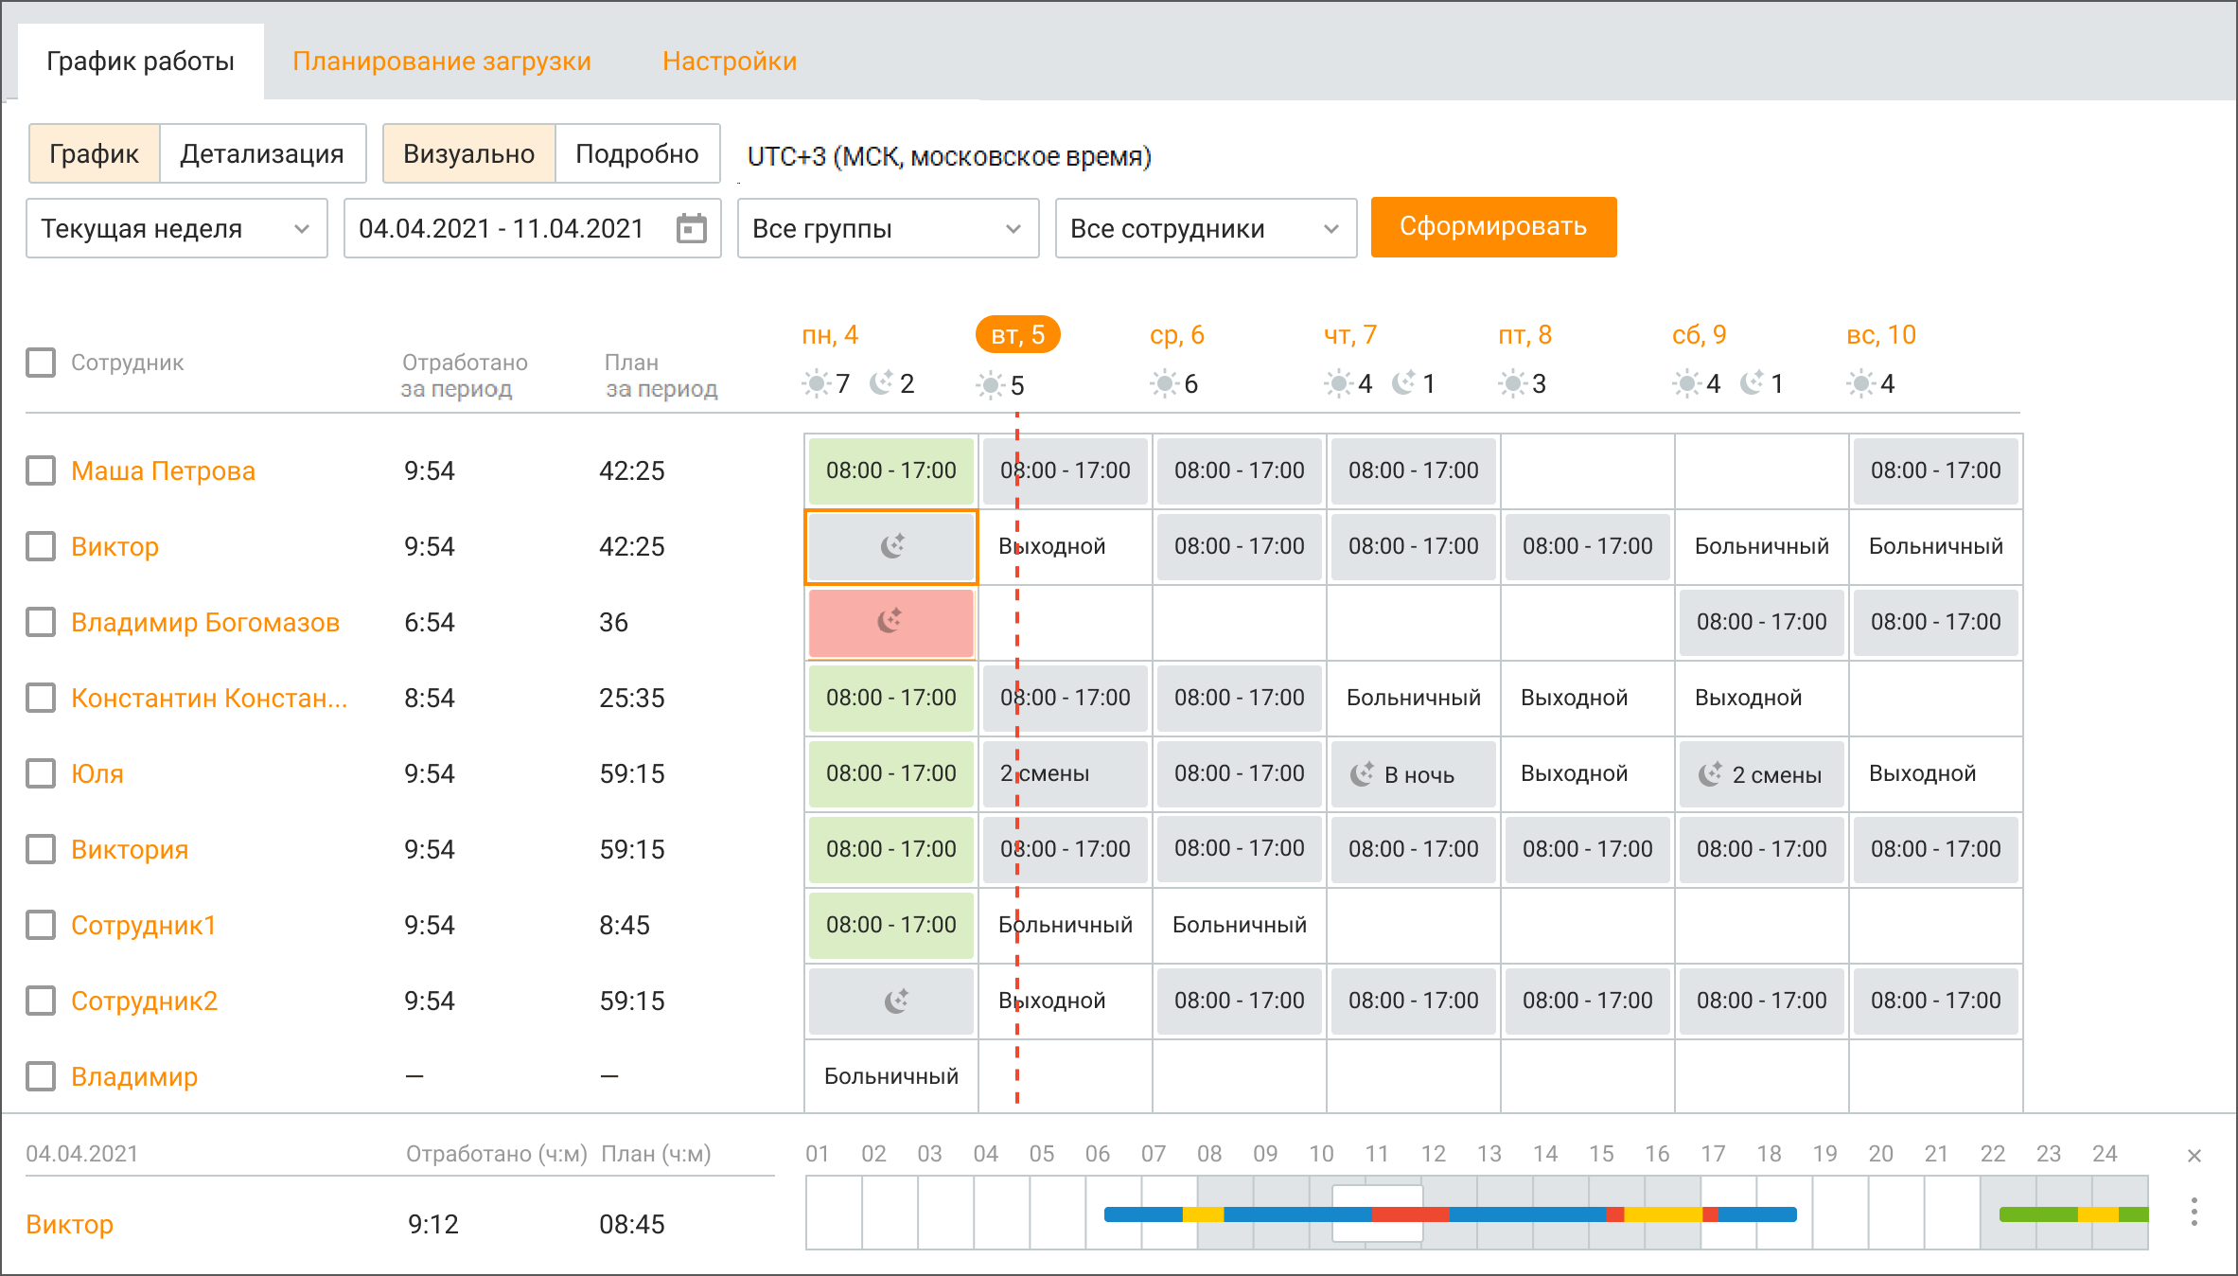This screenshot has width=2238, height=1276.
Task: Open the Настройки tab
Action: click(x=730, y=62)
